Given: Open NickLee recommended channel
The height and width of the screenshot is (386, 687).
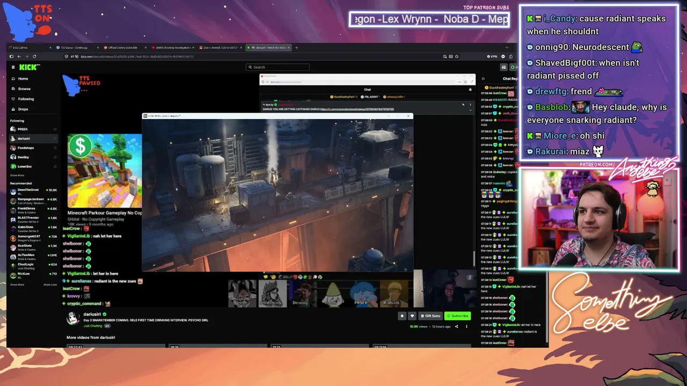Looking at the screenshot, I should (33, 274).
